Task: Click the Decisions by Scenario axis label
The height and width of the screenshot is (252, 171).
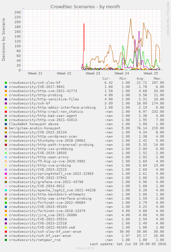Action: 3,40
